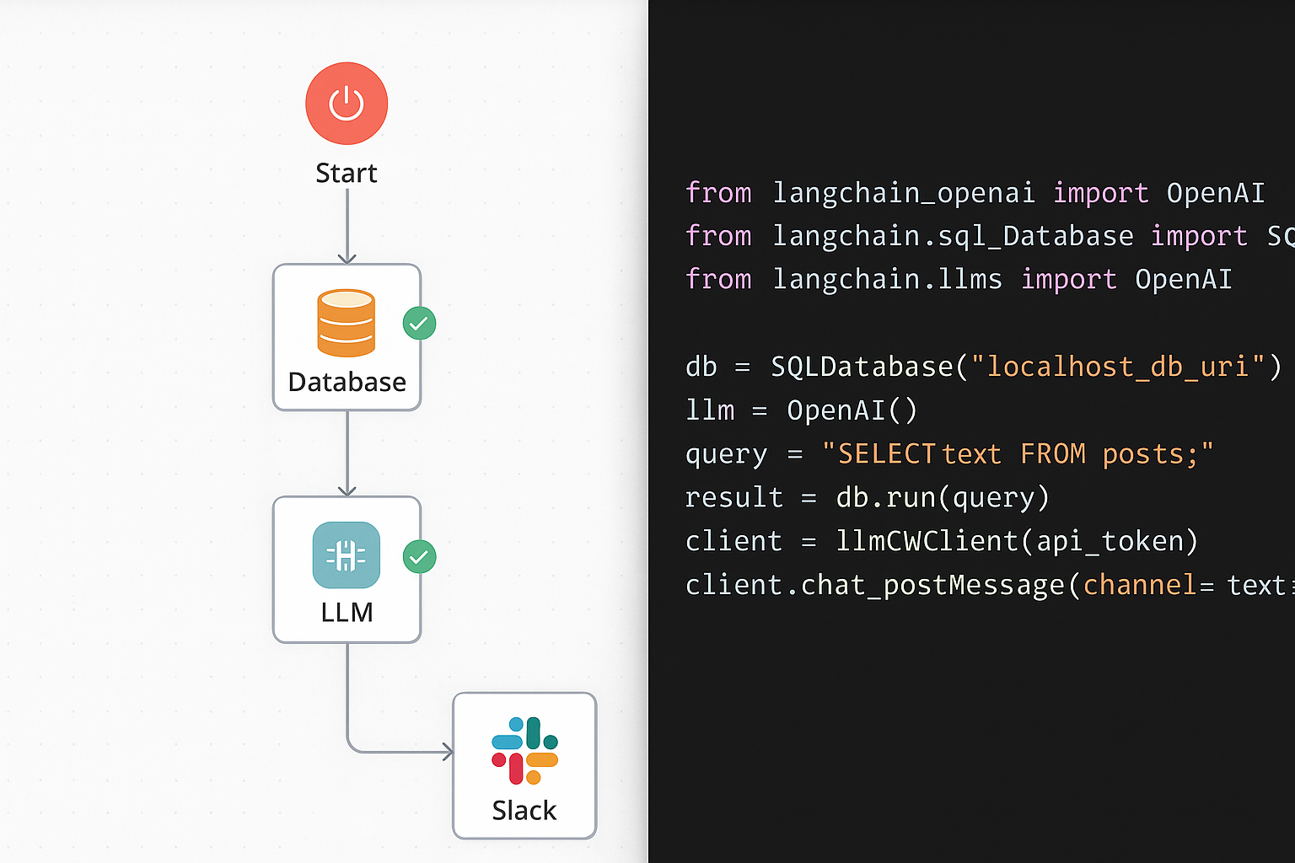1295x863 pixels.
Task: Click the db = SQLDatabase code line
Action: [984, 367]
